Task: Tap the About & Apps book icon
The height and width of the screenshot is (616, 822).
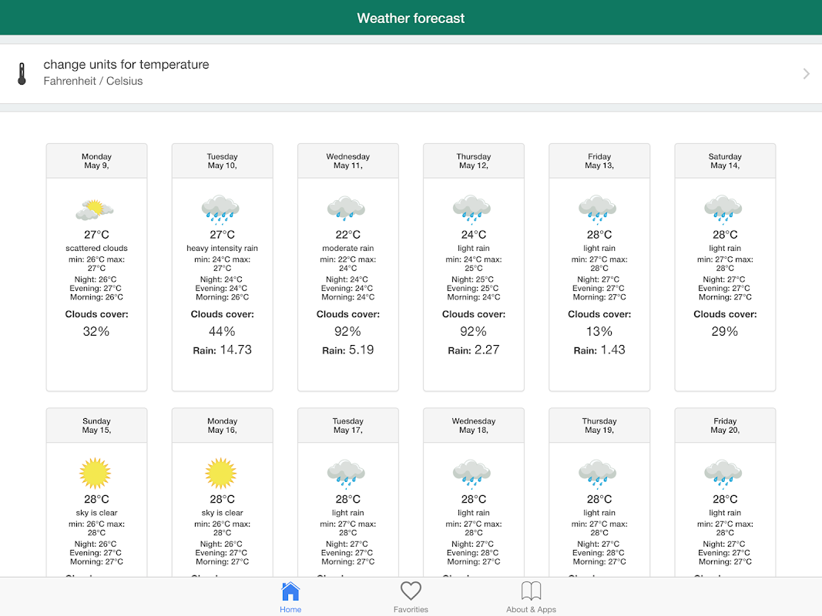Action: (531, 591)
